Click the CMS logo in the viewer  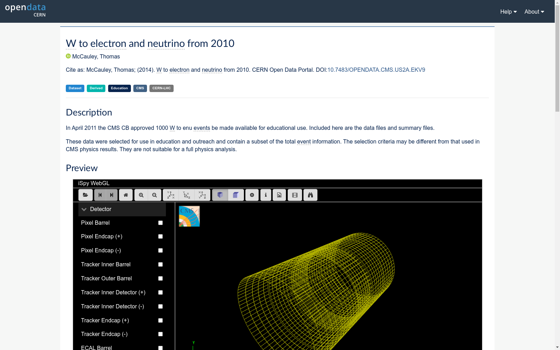click(189, 216)
